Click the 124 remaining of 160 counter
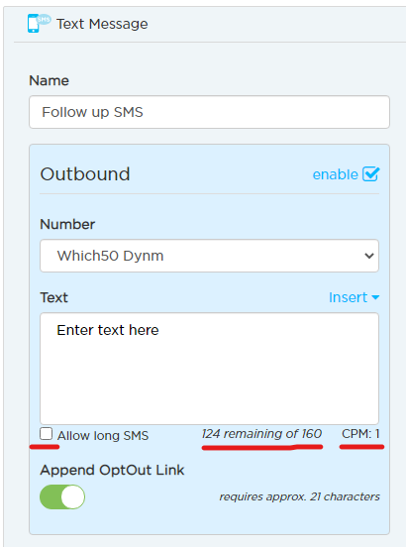The image size is (406, 547). tap(261, 434)
